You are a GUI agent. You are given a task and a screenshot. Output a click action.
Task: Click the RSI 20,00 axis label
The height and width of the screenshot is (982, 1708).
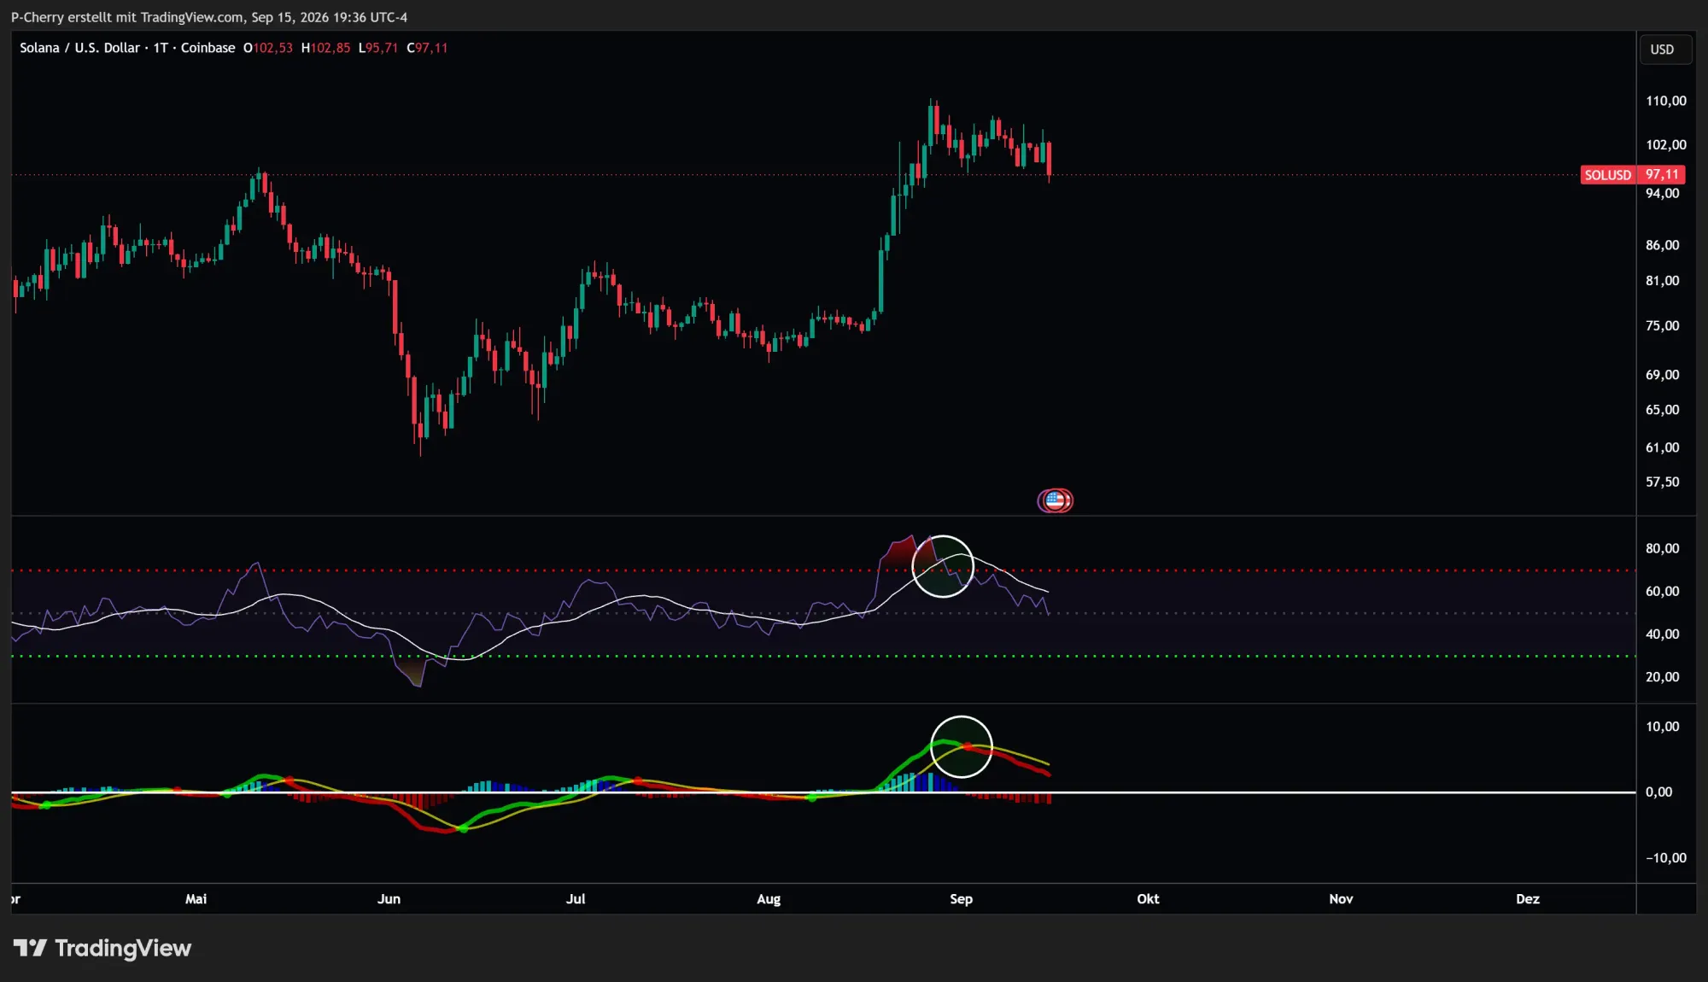[x=1662, y=677]
